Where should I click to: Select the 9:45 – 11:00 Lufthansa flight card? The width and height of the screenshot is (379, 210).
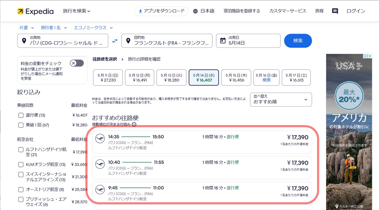202,193
